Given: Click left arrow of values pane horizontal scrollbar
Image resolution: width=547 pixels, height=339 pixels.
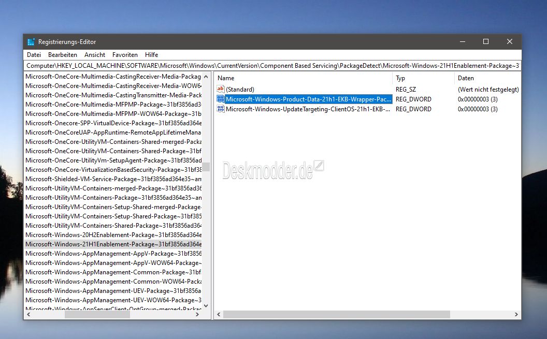Looking at the screenshot, I should pos(219,314).
